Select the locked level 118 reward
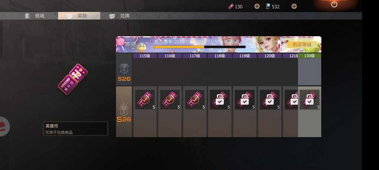The image size is (379, 170). (220, 100)
